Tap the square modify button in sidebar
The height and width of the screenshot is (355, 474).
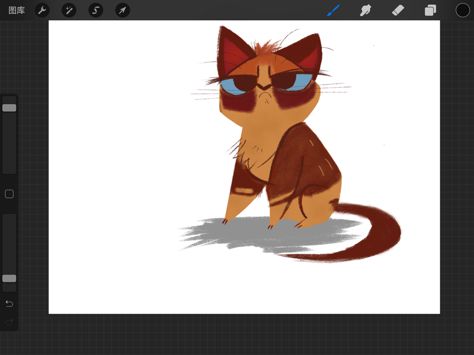[x=9, y=194]
